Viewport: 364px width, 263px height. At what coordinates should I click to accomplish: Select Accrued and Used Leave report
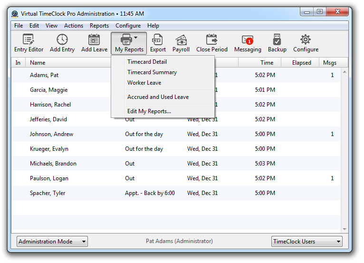(x=163, y=97)
